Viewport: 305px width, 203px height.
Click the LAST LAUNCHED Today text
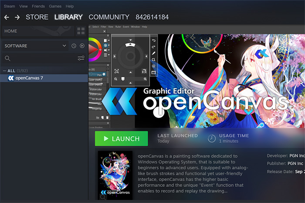pyautogui.click(x=178, y=138)
